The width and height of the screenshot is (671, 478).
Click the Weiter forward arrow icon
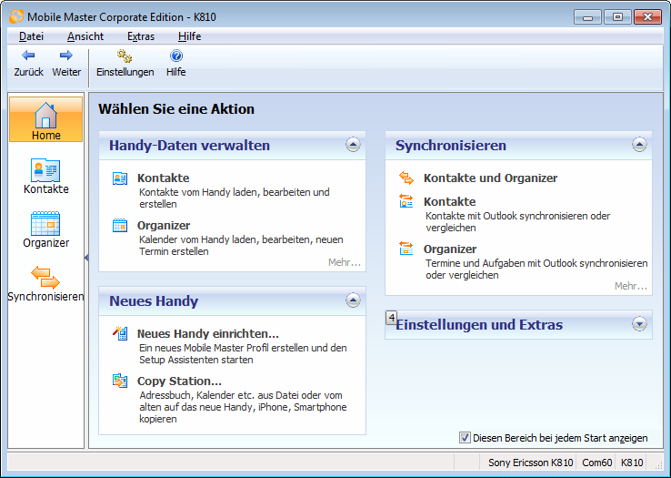(65, 56)
